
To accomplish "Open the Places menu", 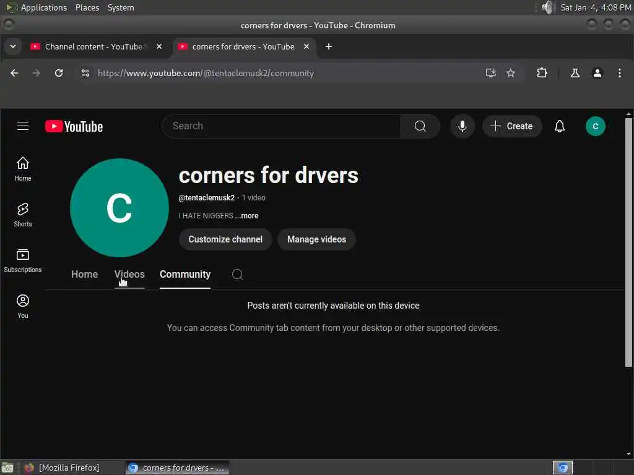I will 87,7.
